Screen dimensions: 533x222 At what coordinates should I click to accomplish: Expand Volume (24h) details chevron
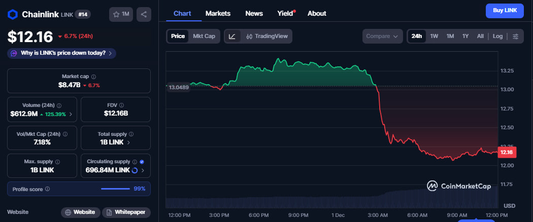click(x=71, y=114)
